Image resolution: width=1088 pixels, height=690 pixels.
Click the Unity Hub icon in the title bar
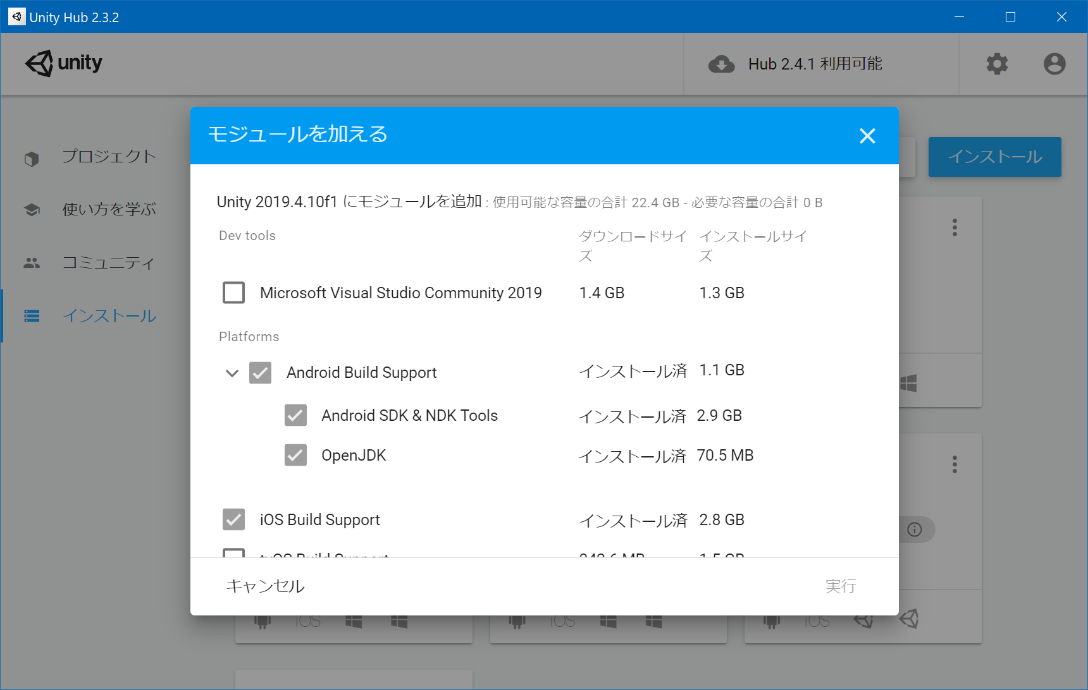point(16,16)
